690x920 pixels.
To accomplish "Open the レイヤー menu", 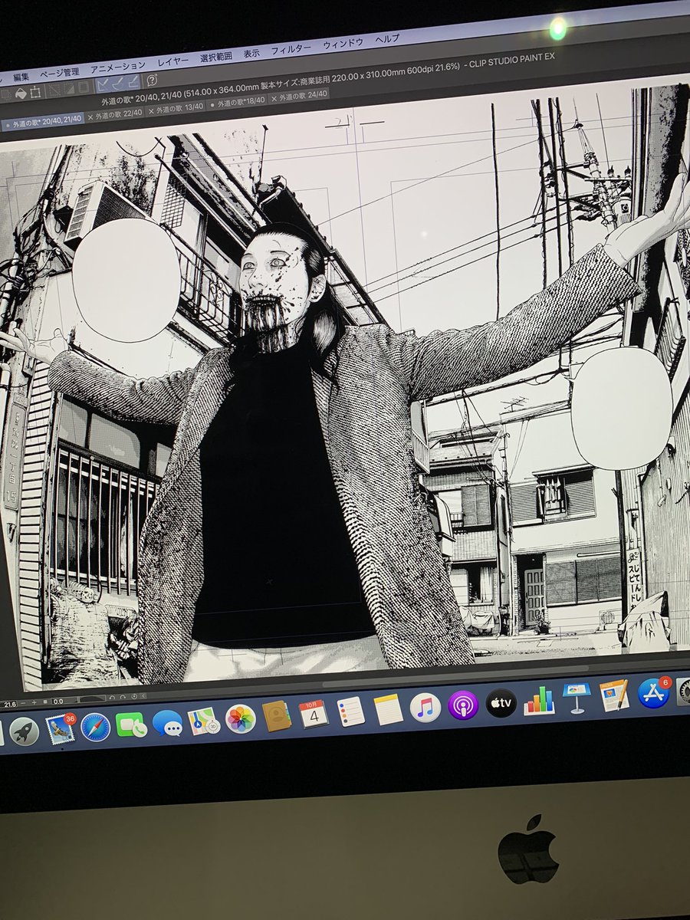I will point(173,62).
